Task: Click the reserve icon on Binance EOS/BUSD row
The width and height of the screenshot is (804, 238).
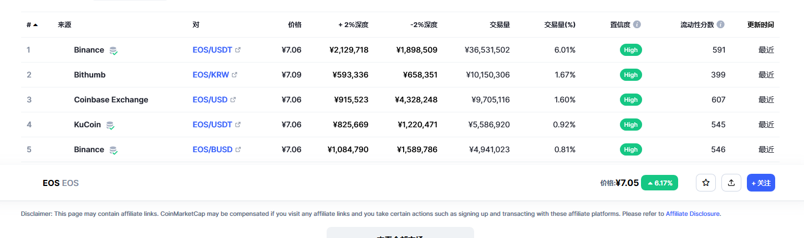Action: [114, 150]
